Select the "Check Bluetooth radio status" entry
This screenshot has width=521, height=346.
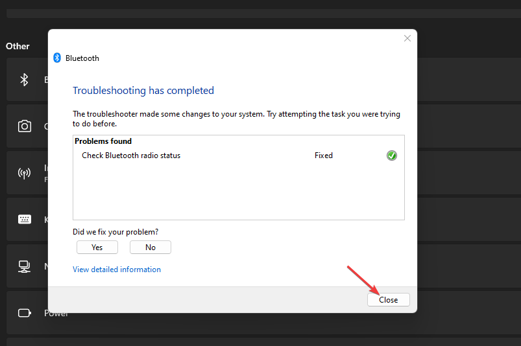tap(131, 156)
